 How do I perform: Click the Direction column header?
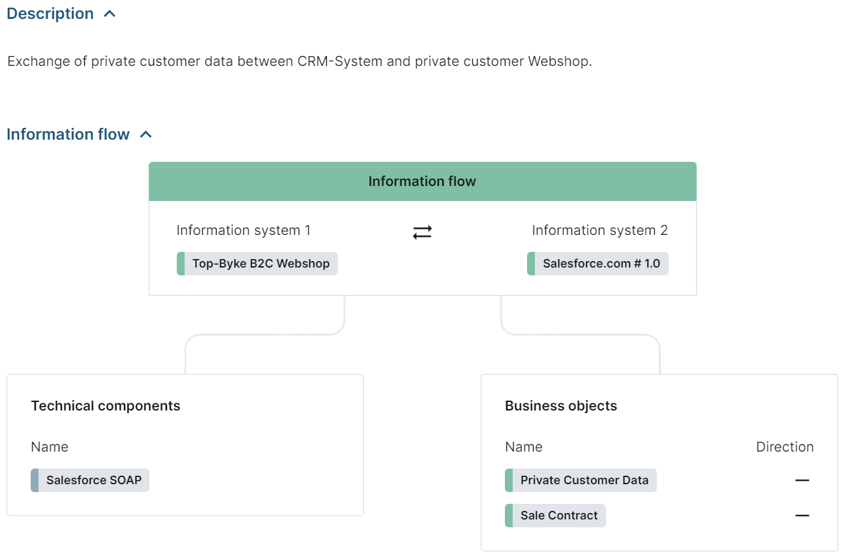[x=784, y=447]
